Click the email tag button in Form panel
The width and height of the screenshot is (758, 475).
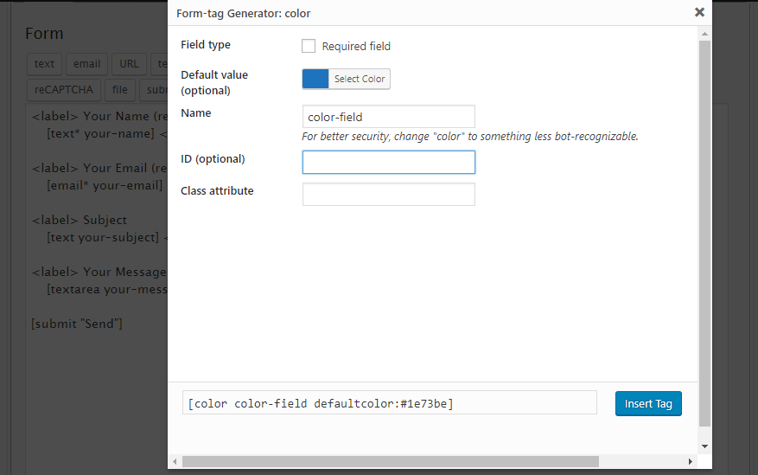click(86, 64)
